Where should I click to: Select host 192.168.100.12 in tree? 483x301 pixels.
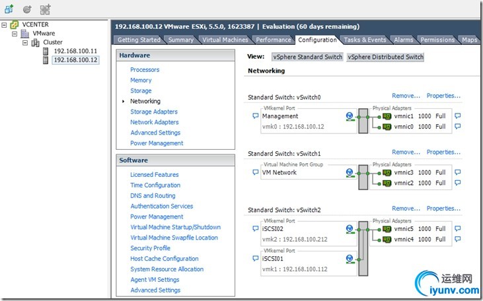point(75,60)
